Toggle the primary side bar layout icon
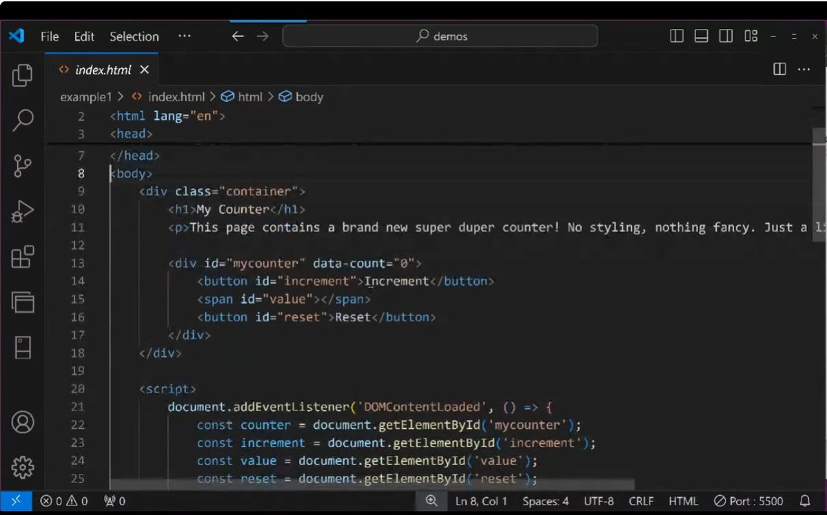Image resolution: width=827 pixels, height=515 pixels. 677,36
